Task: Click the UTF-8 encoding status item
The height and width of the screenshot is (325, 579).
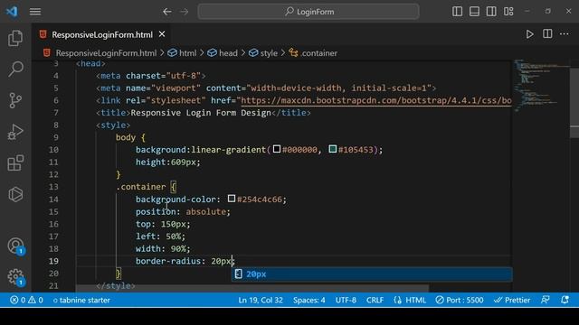Action: [346, 300]
